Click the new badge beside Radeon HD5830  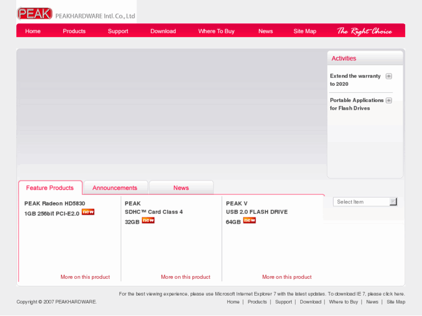click(88, 212)
